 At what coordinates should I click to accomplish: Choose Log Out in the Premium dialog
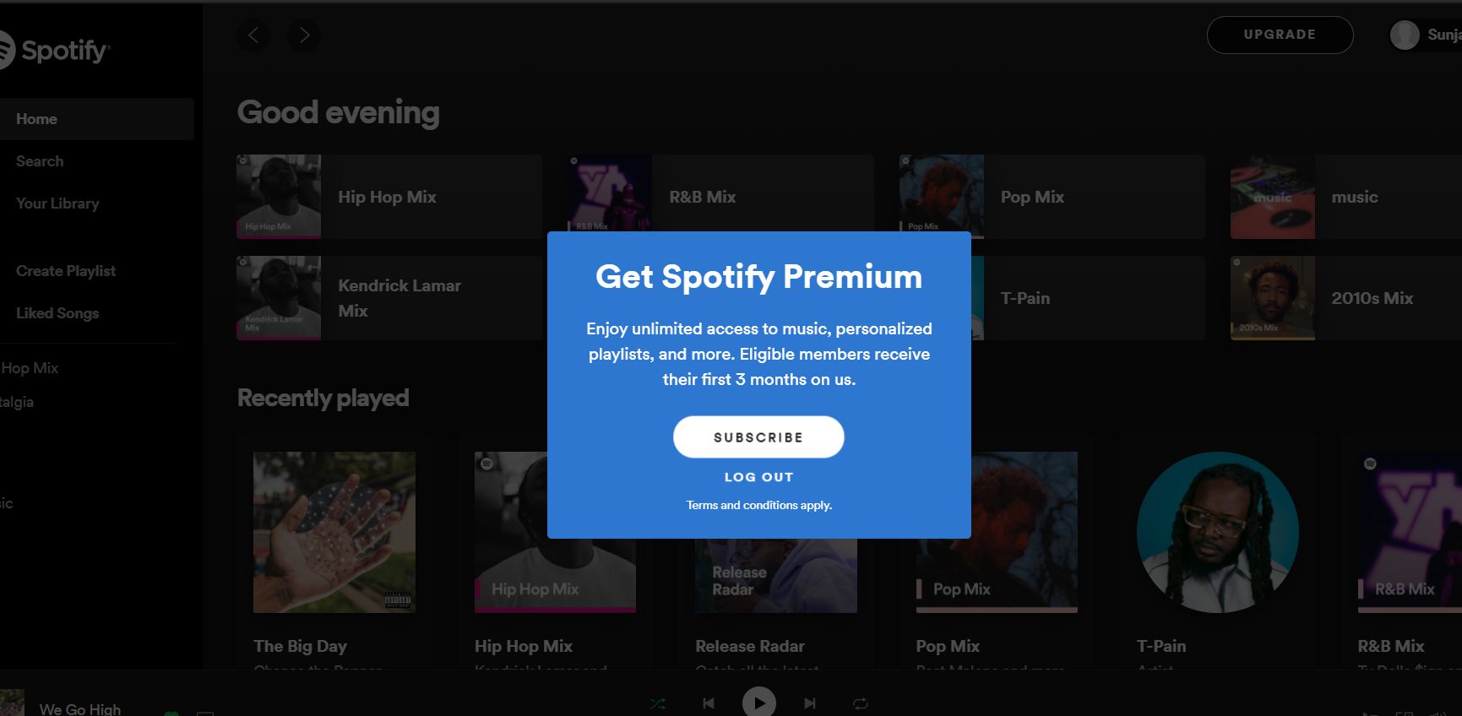tap(758, 477)
